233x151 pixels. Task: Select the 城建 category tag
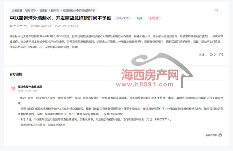point(140,18)
